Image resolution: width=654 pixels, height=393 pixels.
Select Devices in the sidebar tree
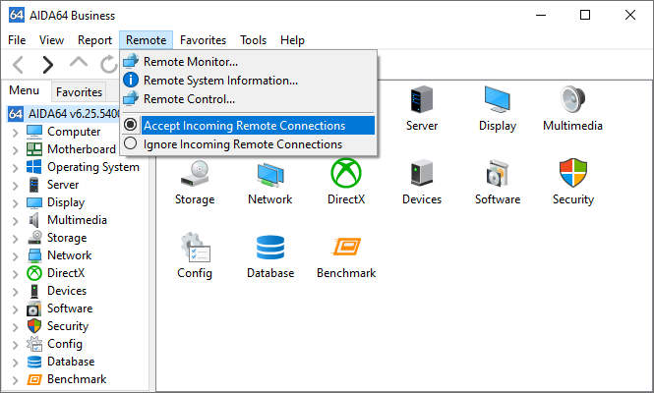[67, 291]
